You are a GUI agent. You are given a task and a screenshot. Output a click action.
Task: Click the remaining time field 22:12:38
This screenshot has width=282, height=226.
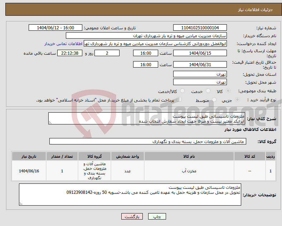tap(70, 53)
